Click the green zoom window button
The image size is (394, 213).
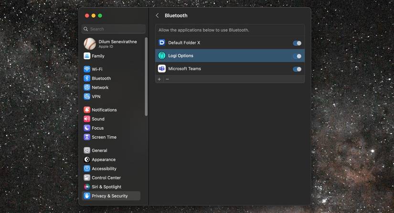pos(100,16)
